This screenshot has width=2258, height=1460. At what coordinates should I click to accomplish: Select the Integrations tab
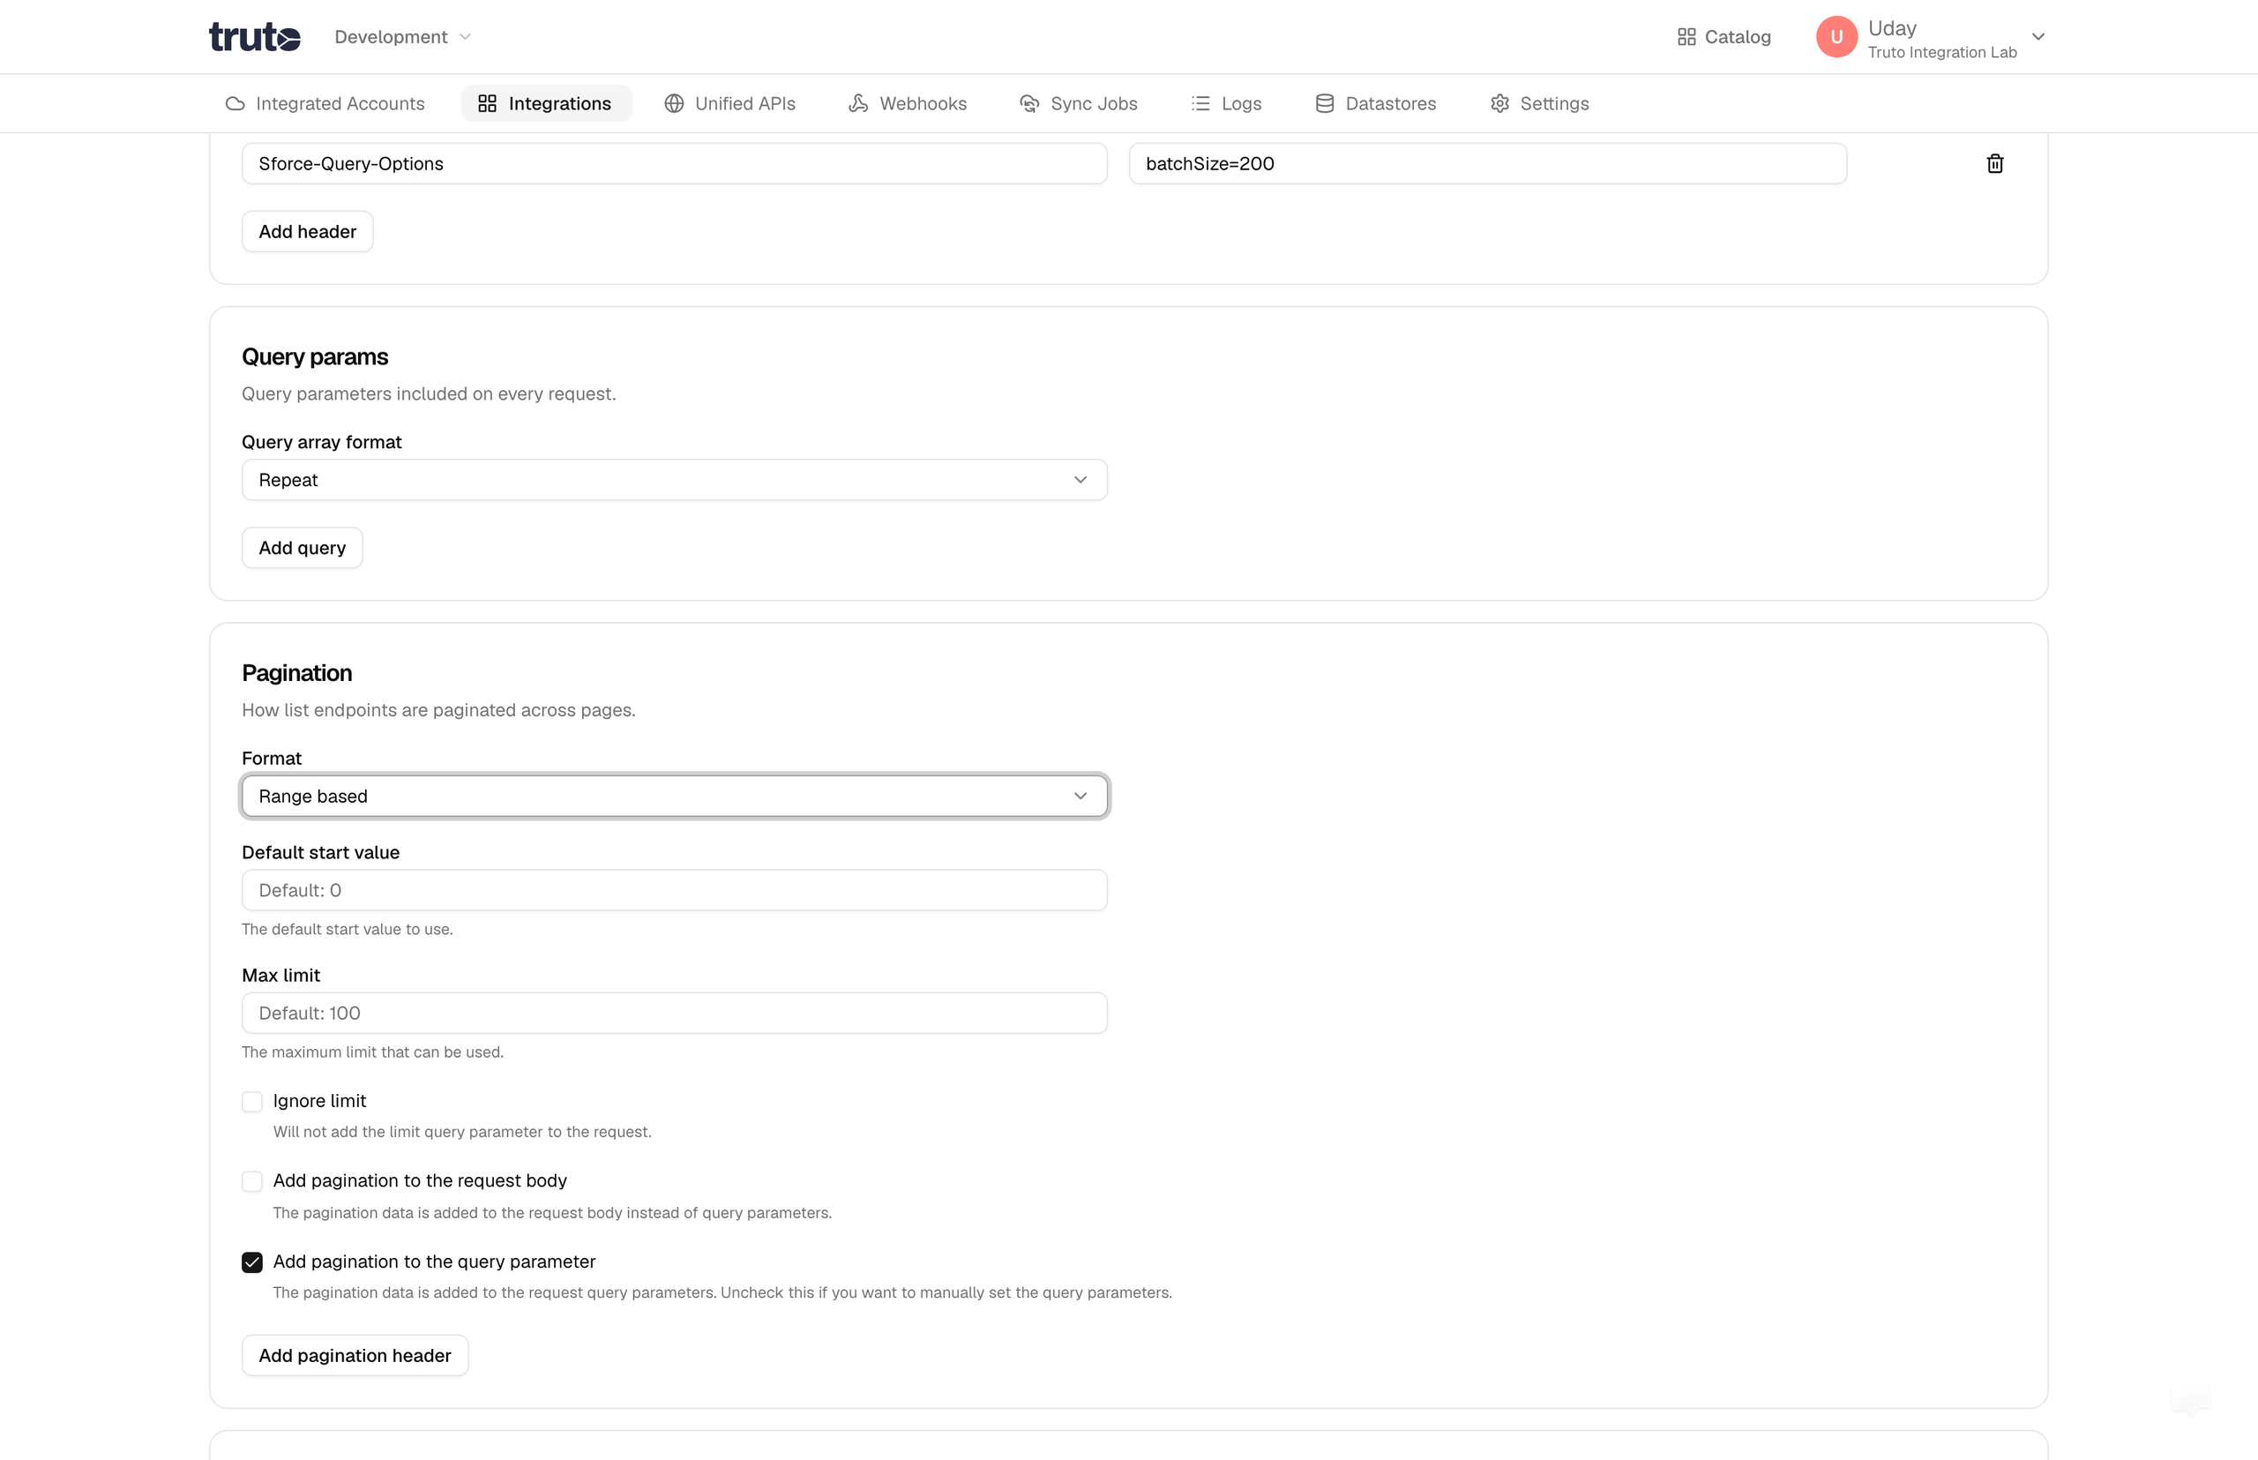545,103
